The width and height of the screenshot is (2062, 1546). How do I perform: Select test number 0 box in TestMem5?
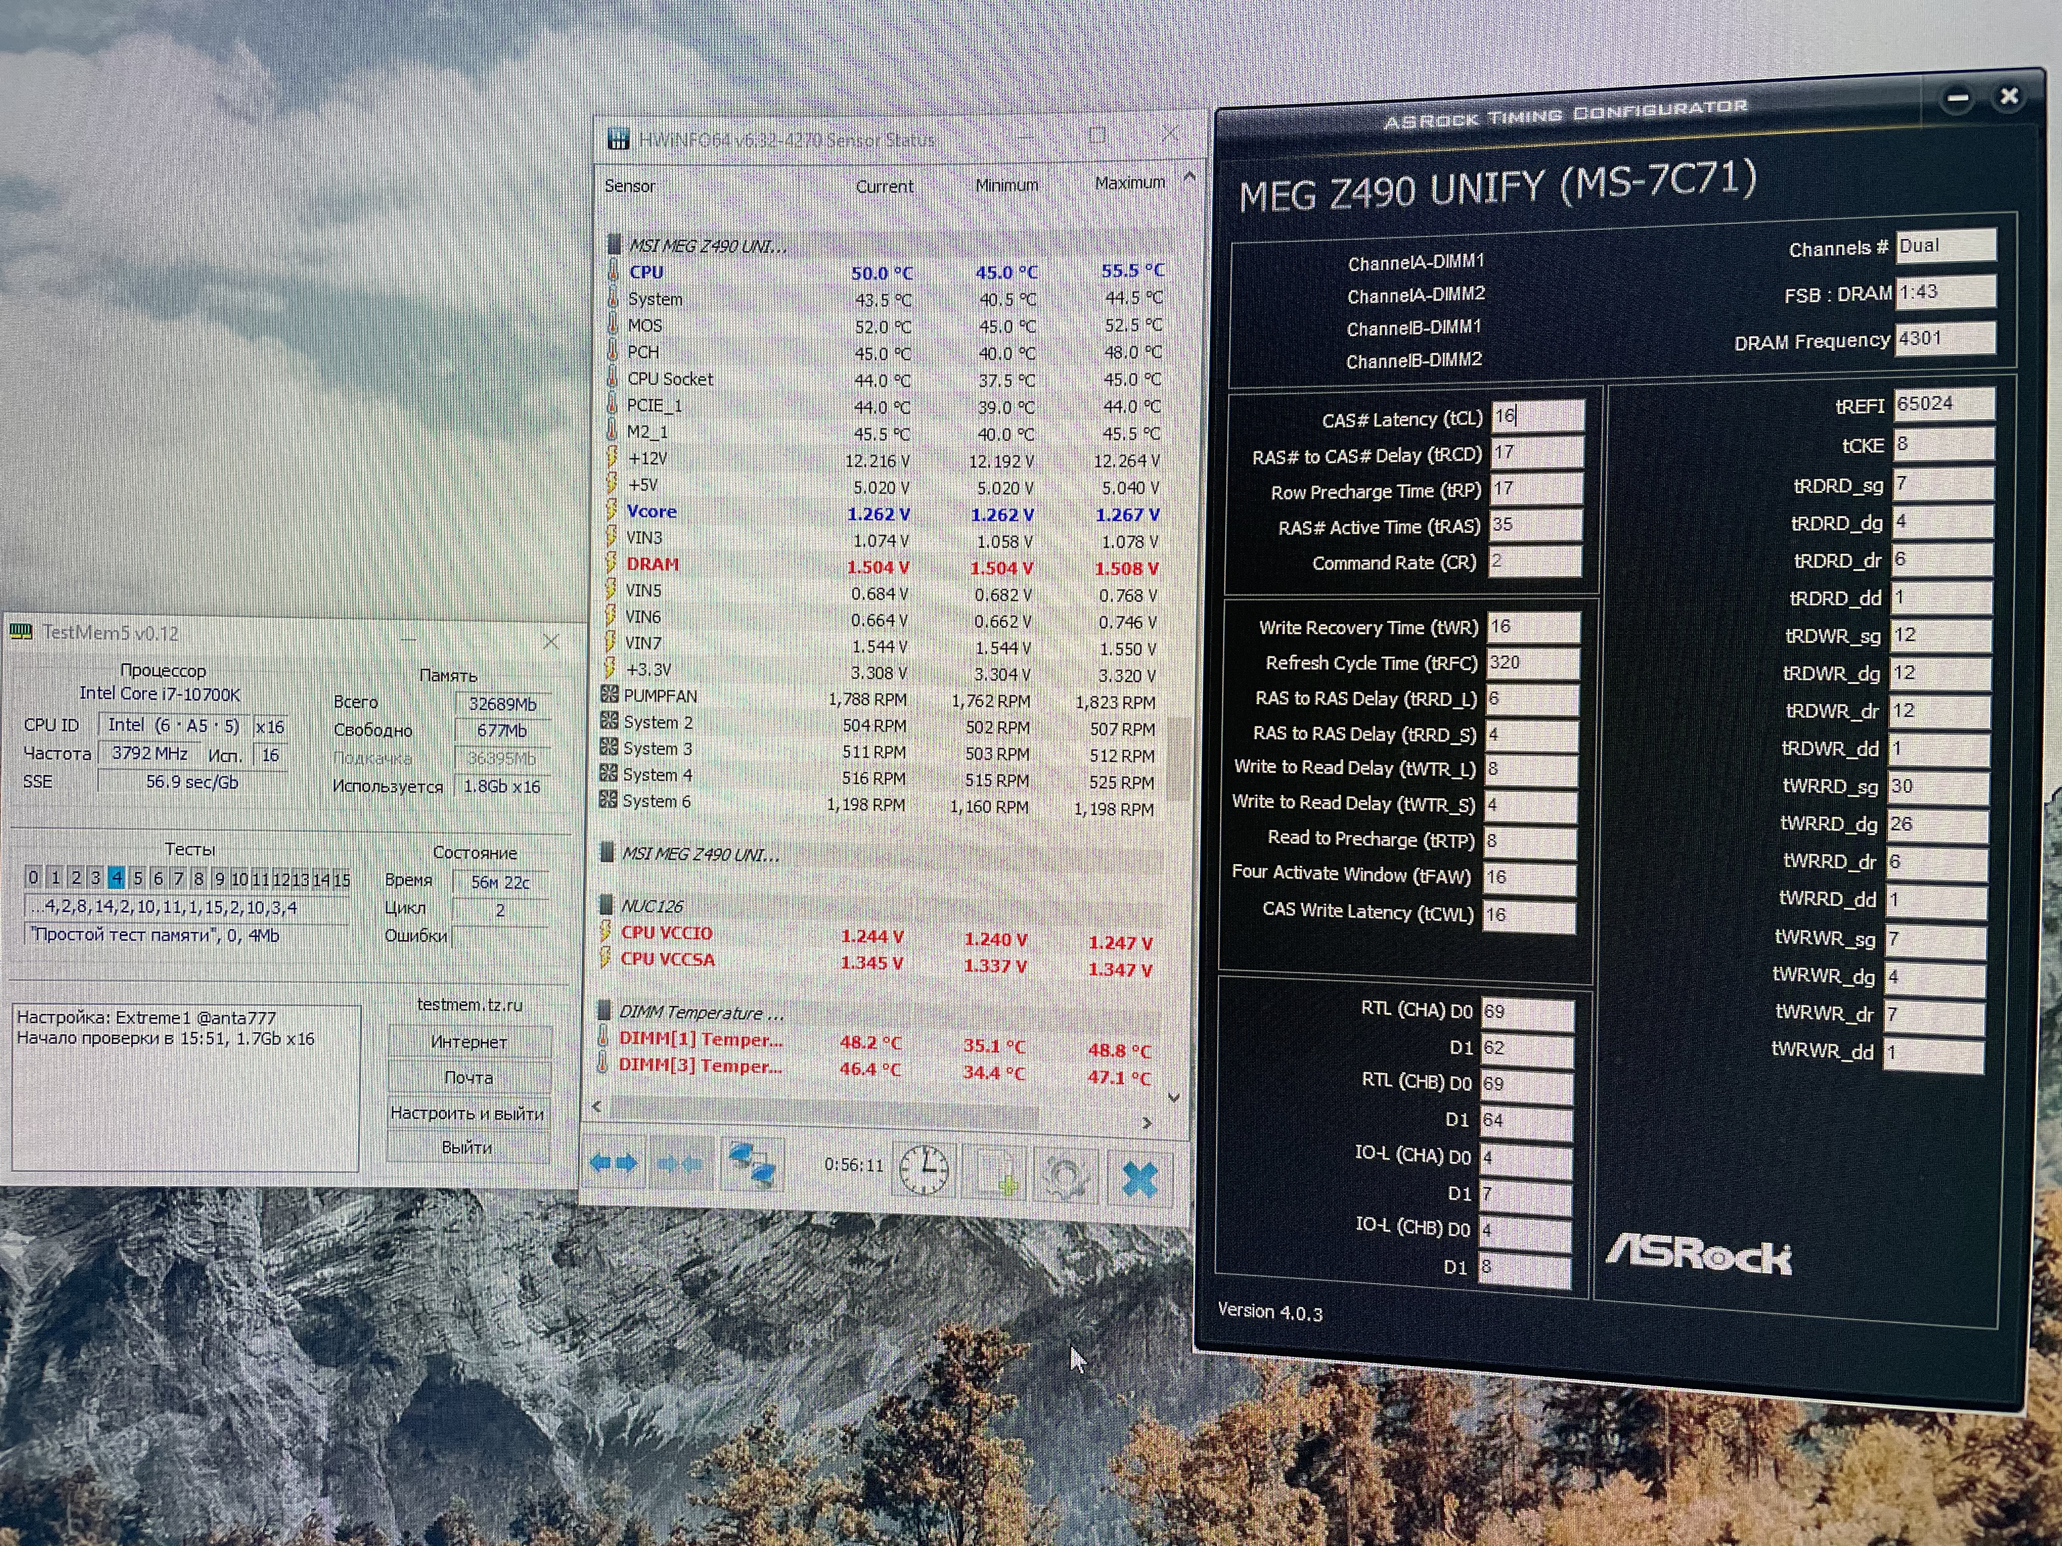[x=34, y=877]
